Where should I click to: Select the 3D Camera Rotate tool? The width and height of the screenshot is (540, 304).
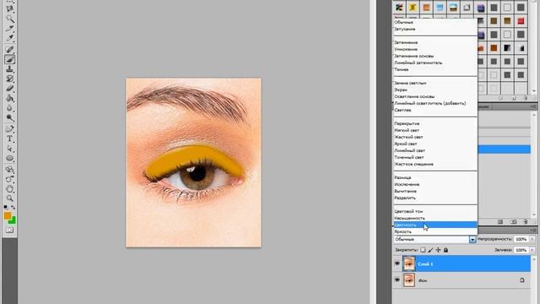pyautogui.click(x=9, y=179)
